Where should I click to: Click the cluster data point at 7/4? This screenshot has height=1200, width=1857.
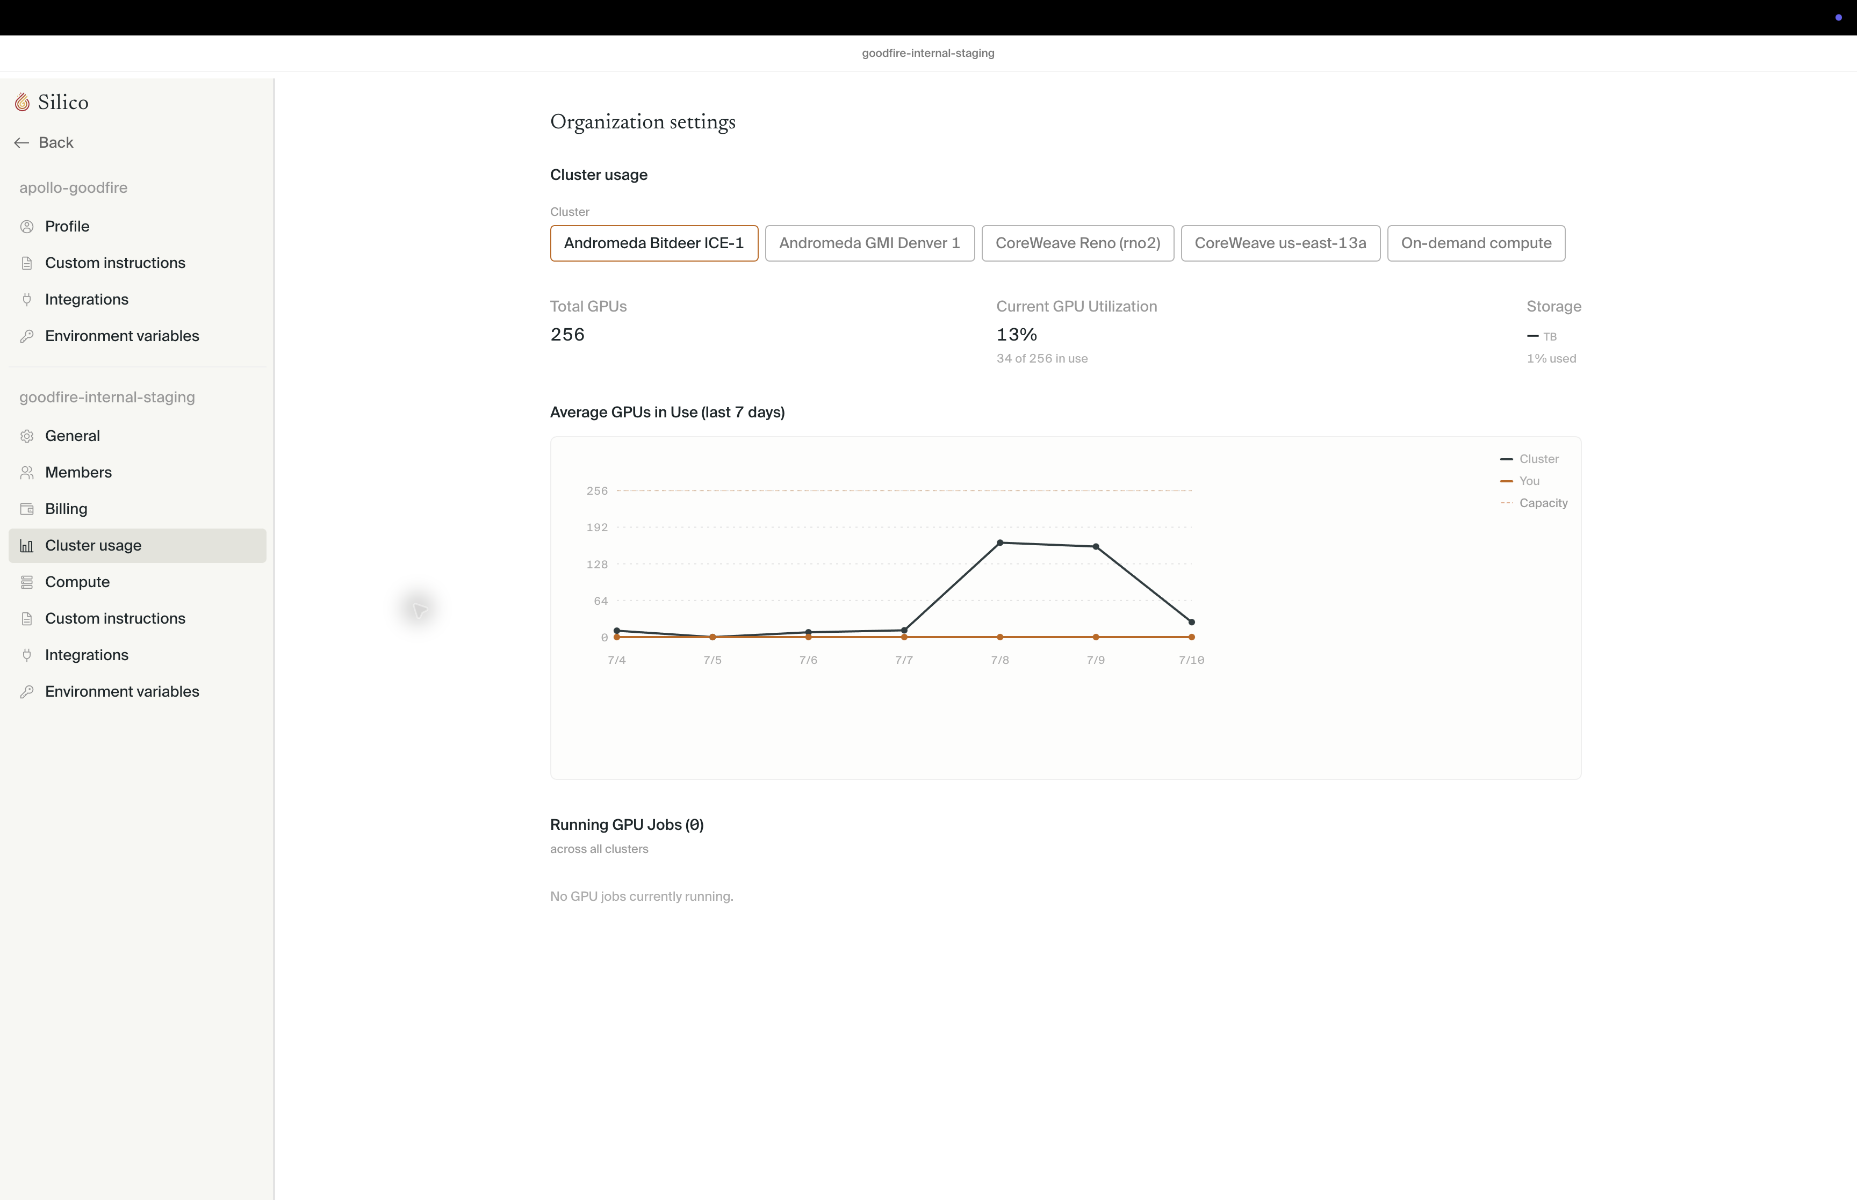pyautogui.click(x=616, y=631)
